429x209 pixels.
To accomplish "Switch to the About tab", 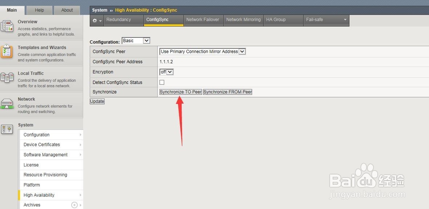I will pyautogui.click(x=67, y=10).
